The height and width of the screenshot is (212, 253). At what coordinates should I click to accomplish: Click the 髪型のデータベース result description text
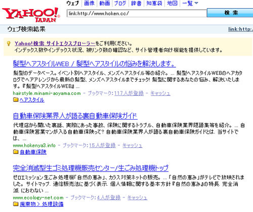click(x=128, y=80)
